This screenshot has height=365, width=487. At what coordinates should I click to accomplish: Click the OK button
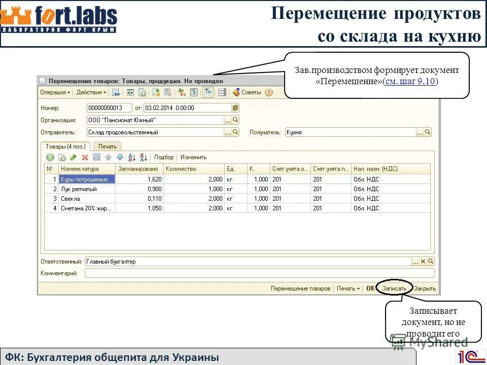tap(370, 288)
